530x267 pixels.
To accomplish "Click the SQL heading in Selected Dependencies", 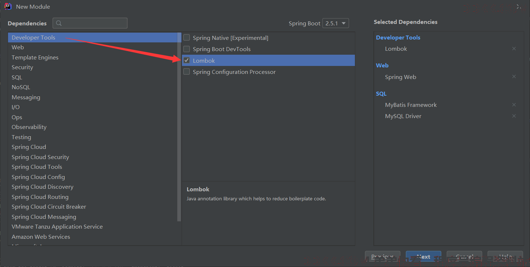I will pyautogui.click(x=381, y=93).
